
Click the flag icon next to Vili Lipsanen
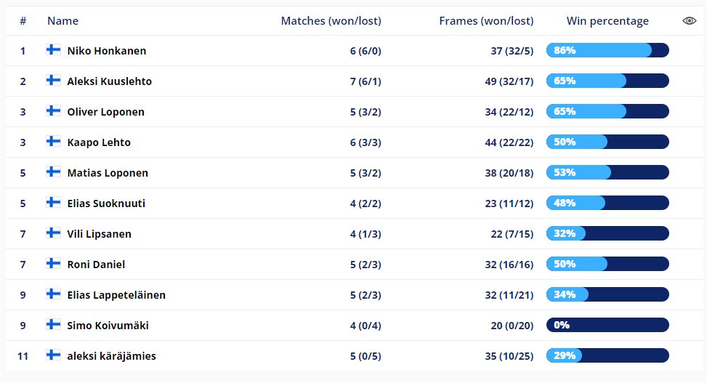tap(54, 233)
